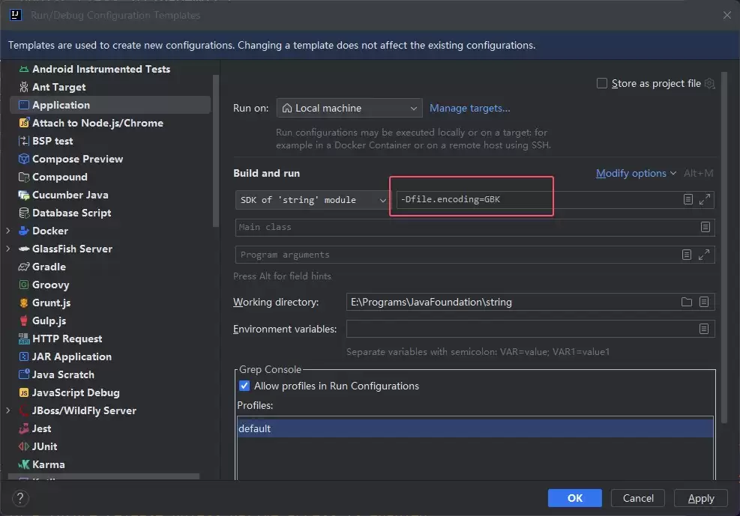
Task: Click the Cucumber Java icon
Action: (23, 195)
